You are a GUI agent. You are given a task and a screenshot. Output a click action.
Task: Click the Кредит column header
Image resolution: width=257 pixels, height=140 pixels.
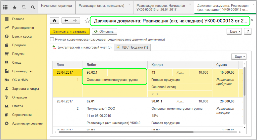(x=180, y=65)
